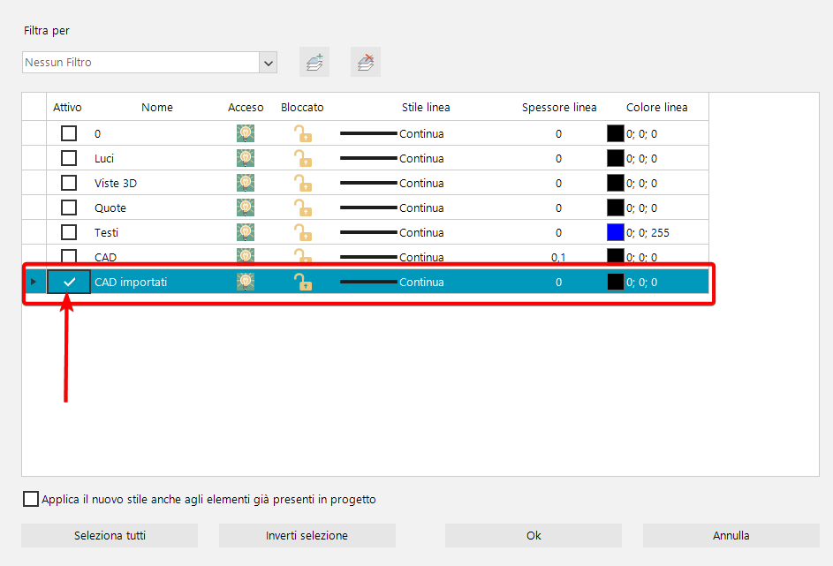Check the Attivo box for layer 0

[69, 133]
